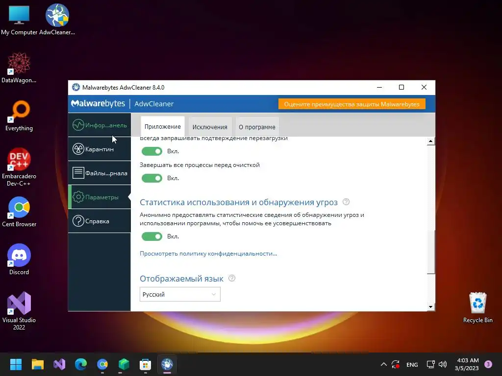502x376 pixels.
Task: Open the Русский language dropdown
Action: [180, 294]
